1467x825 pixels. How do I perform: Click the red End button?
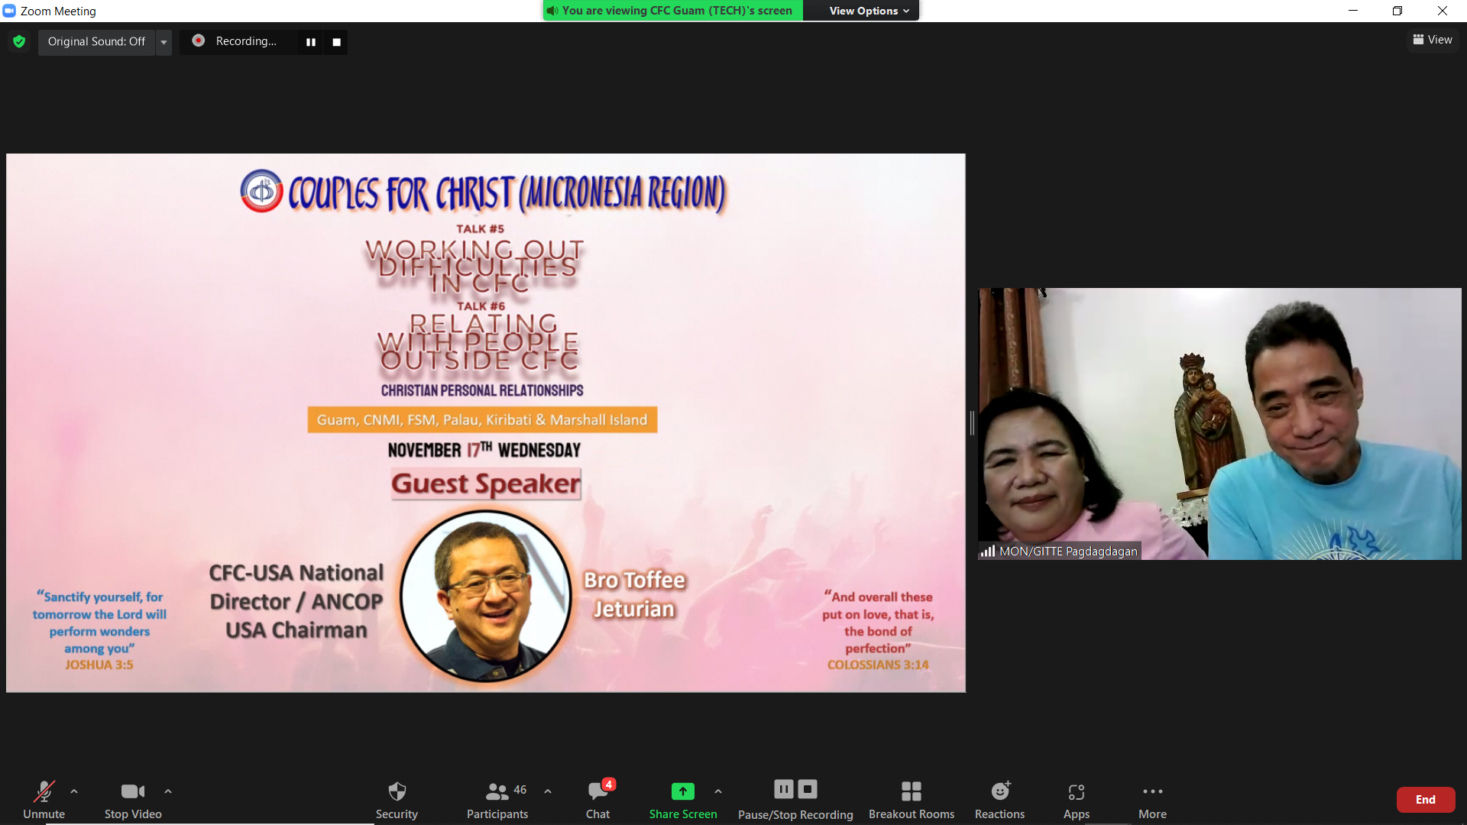click(1426, 800)
